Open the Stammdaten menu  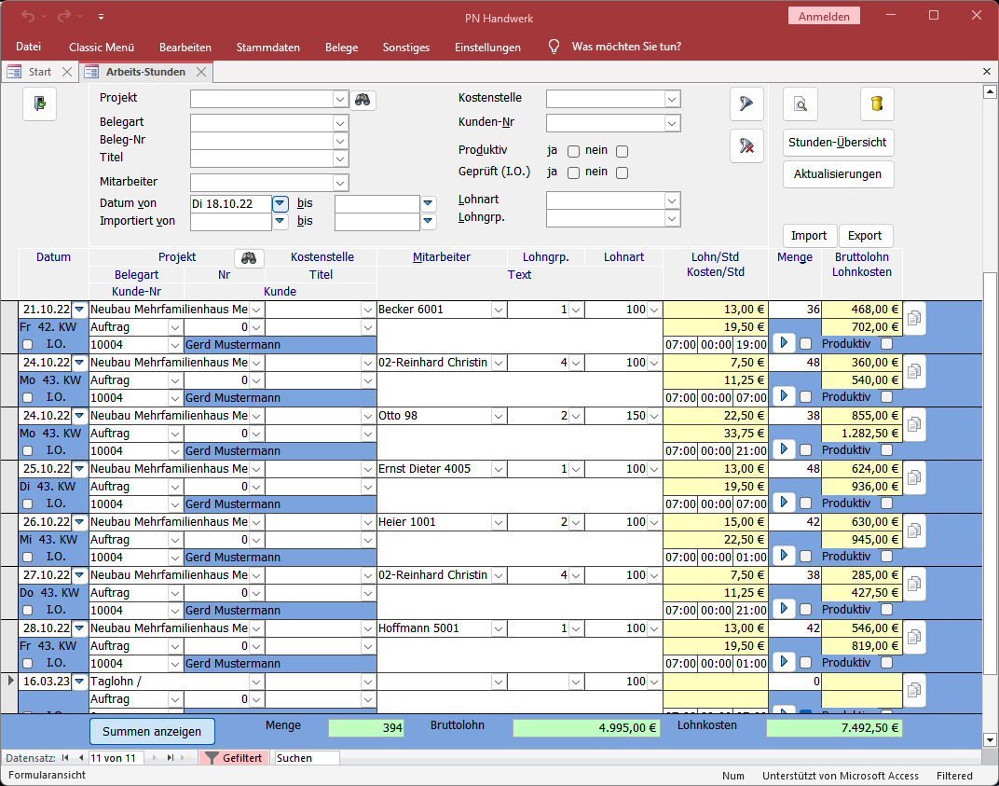click(x=267, y=47)
